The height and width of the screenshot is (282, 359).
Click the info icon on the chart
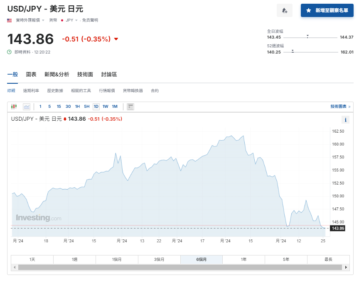[x=345, y=119]
